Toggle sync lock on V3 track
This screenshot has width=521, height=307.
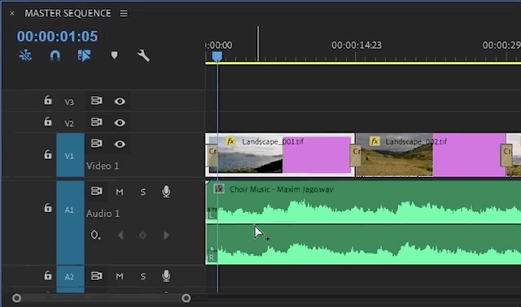tap(97, 101)
